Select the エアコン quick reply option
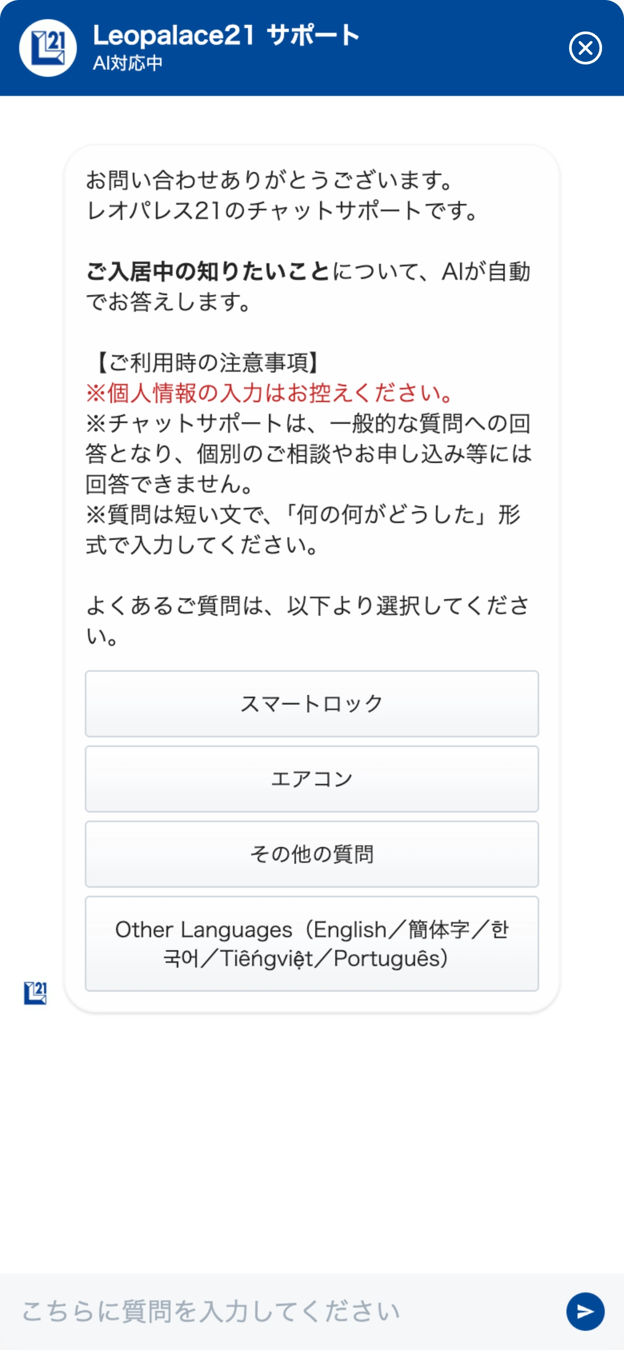 pyautogui.click(x=311, y=779)
